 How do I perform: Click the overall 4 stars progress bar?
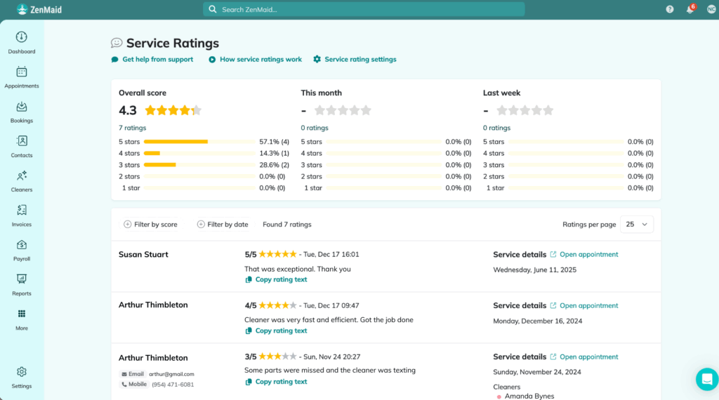[199, 153]
